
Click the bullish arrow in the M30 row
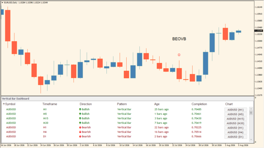tap(80, 123)
